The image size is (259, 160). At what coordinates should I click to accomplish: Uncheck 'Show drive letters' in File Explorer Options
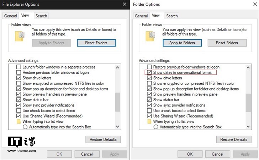pos(18,78)
